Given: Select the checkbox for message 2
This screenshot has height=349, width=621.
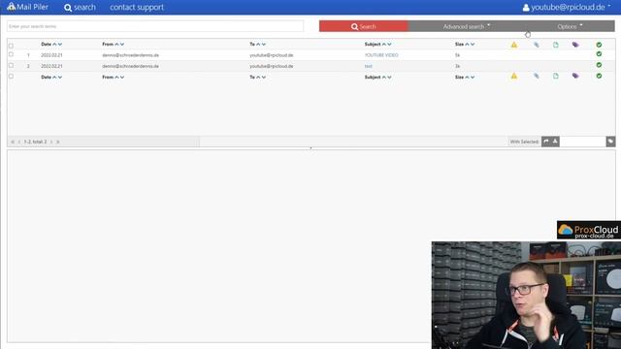Looking at the screenshot, I should (x=11, y=65).
